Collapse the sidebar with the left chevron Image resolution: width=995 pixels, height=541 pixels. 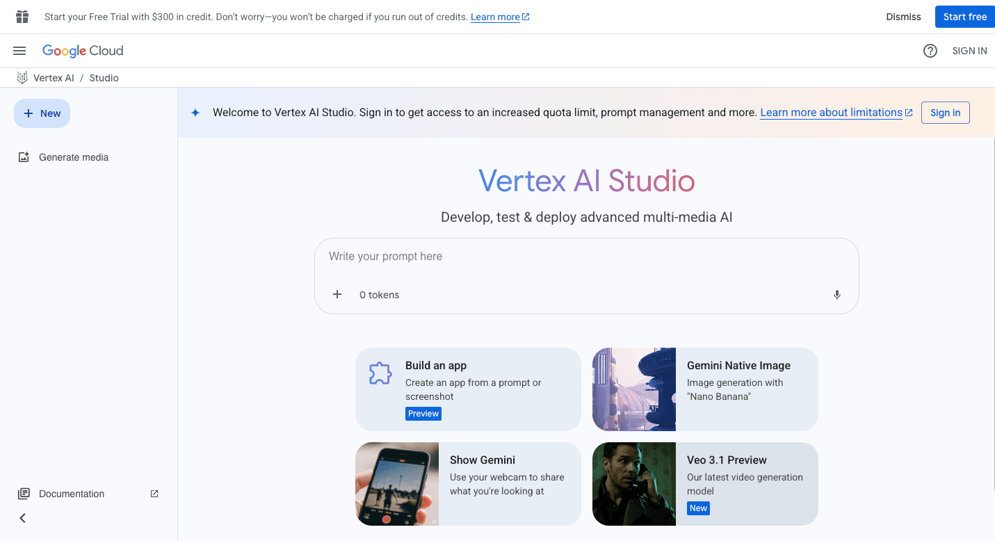[22, 517]
